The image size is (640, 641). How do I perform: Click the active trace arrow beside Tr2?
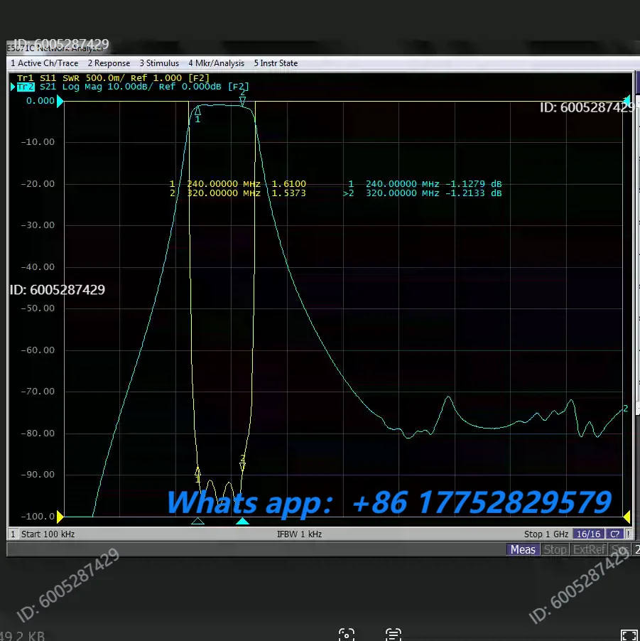point(13,87)
